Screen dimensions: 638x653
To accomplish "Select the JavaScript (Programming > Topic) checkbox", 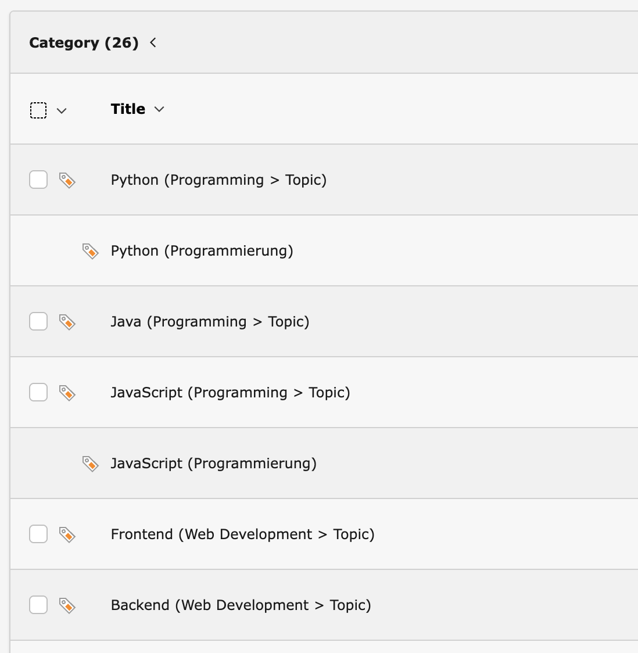I will 38,392.
